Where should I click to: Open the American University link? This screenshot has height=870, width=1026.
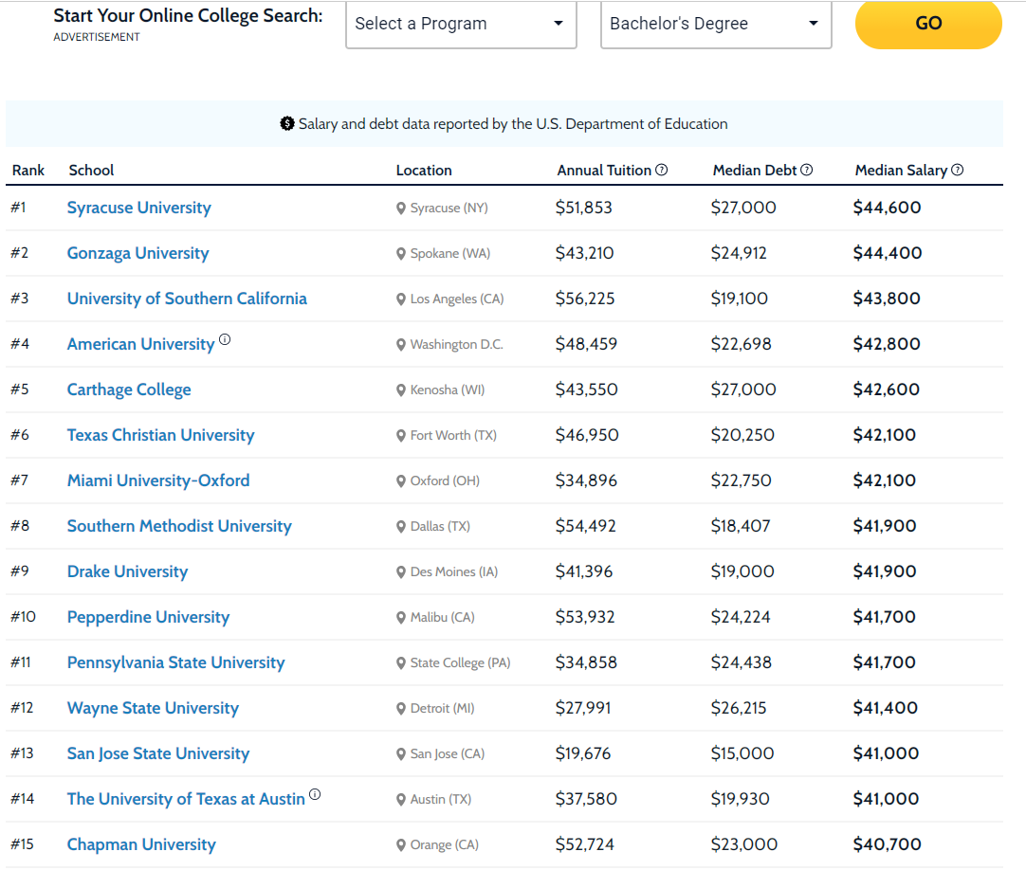click(140, 344)
